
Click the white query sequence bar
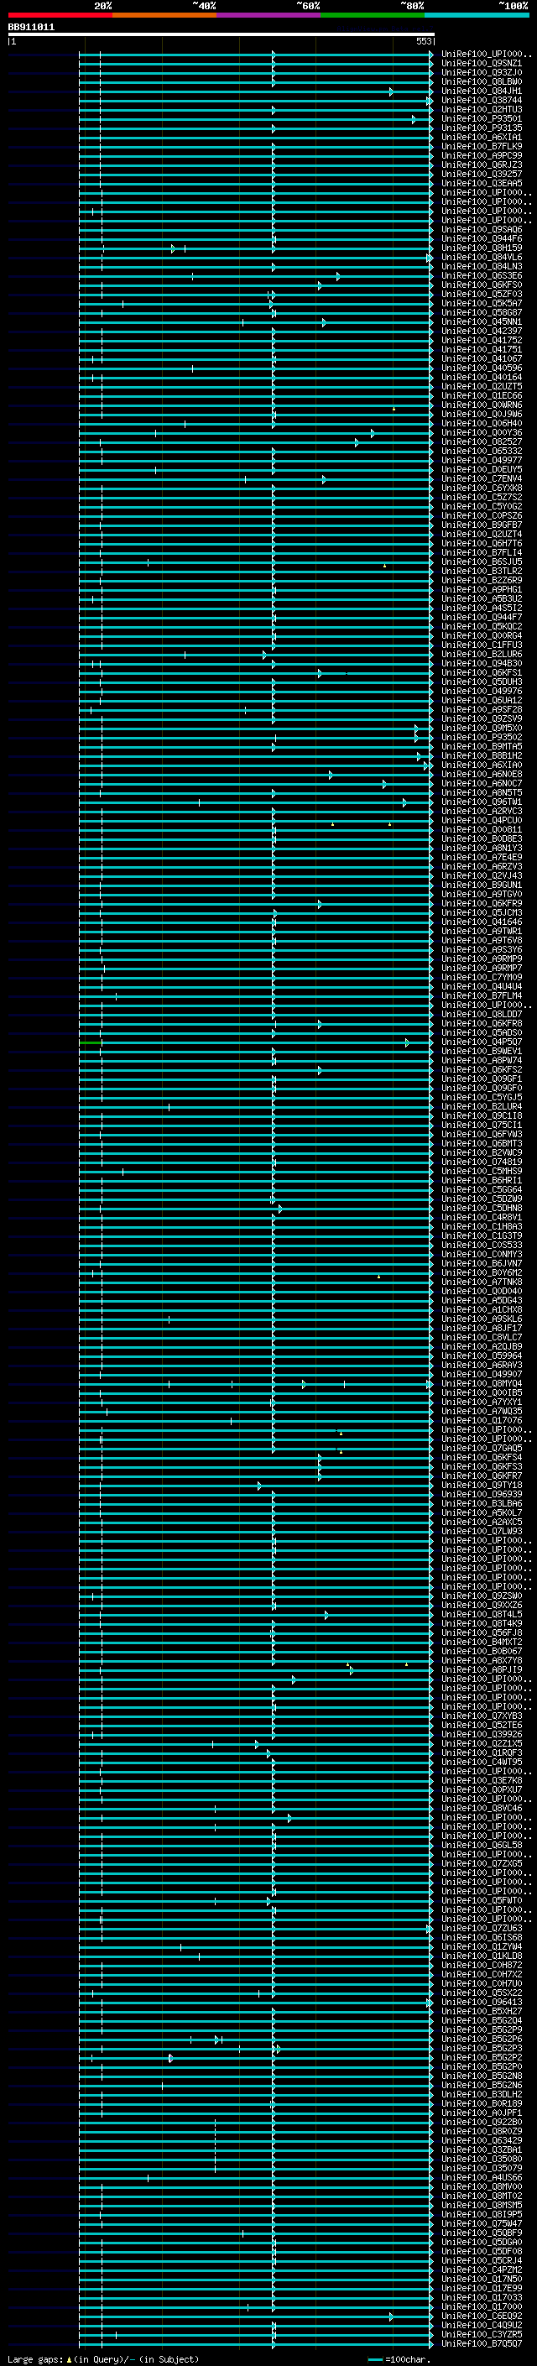tap(222, 34)
